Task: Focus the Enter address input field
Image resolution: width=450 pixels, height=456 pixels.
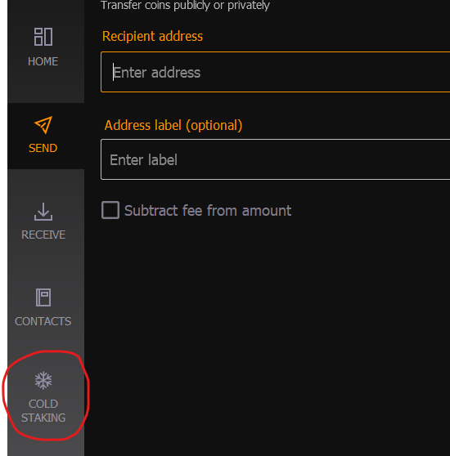Action: pyautogui.click(x=276, y=72)
